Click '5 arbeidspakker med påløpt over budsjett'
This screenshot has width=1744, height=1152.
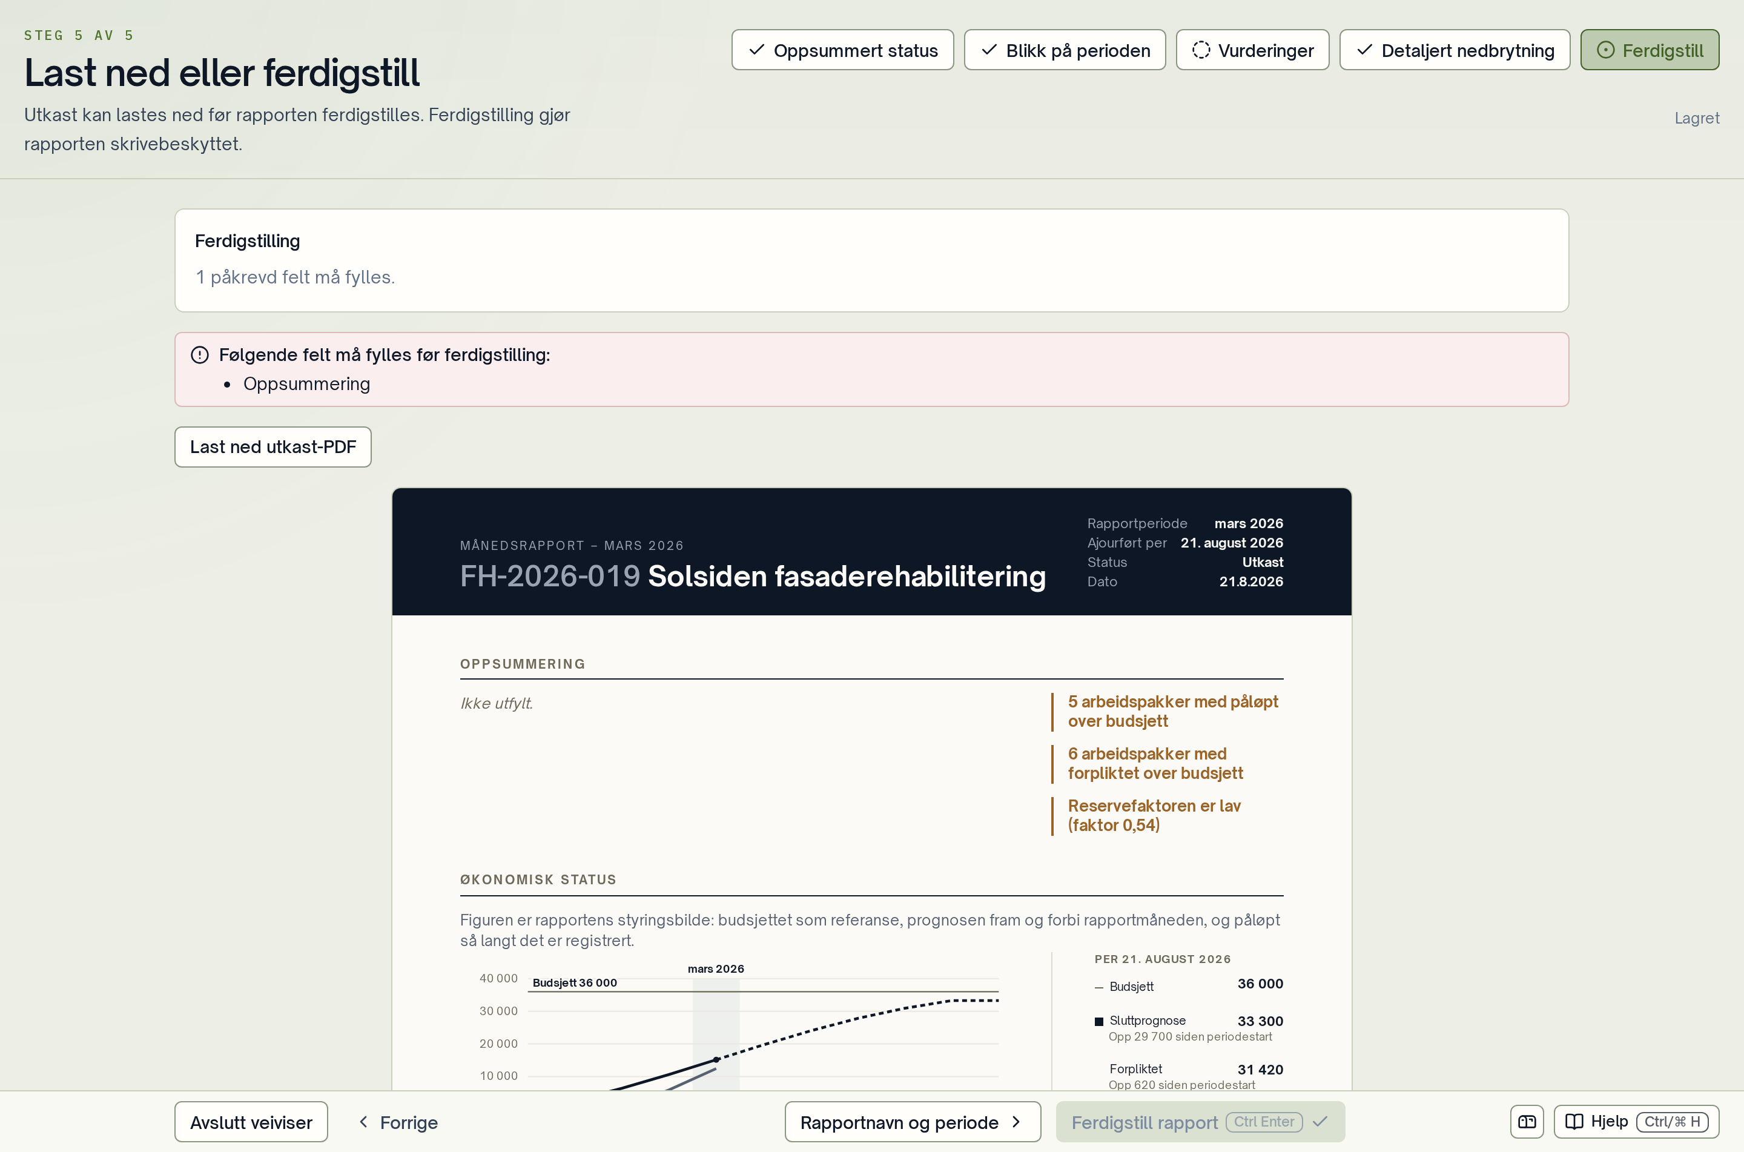[1173, 711]
